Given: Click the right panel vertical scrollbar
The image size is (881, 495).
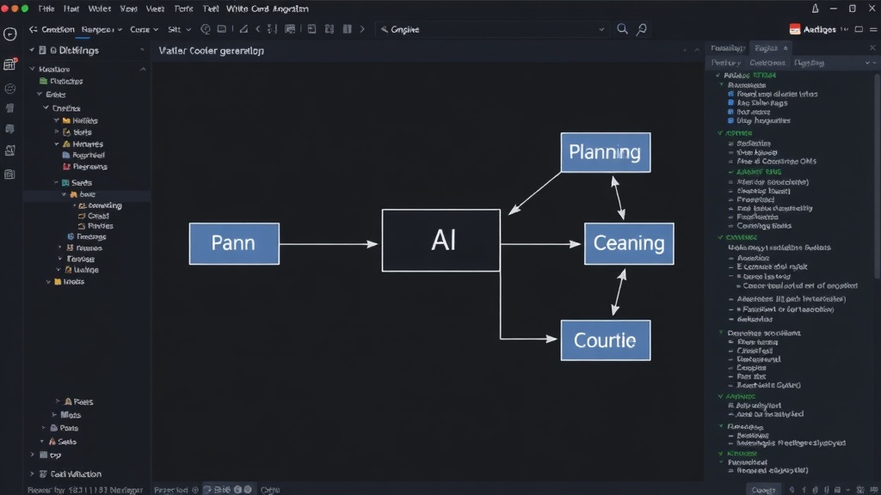Looking at the screenshot, I should coord(877,176).
